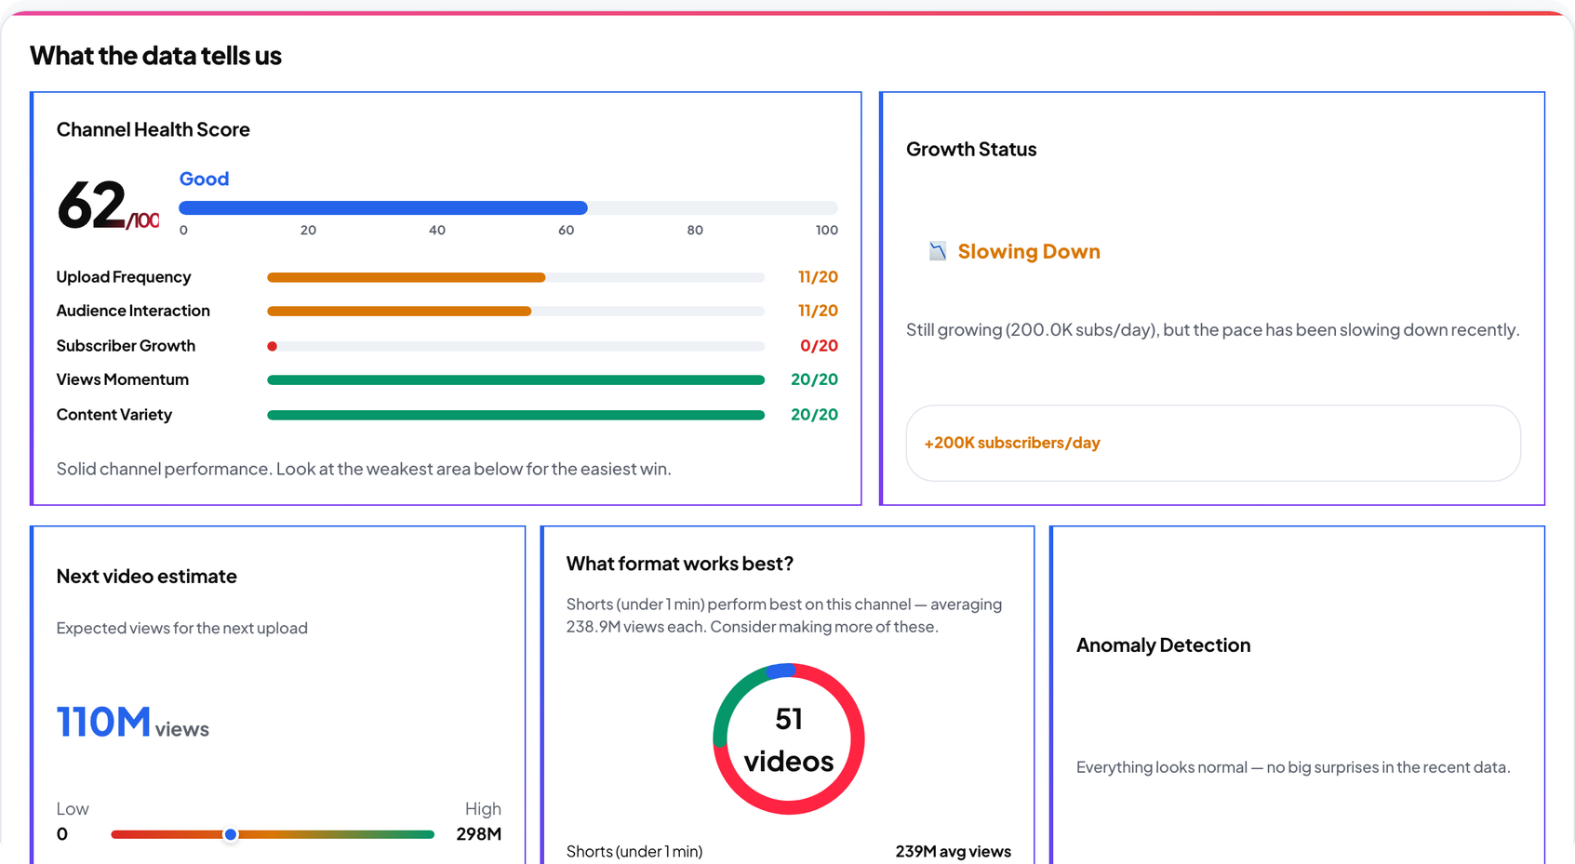Click the '239M avg views' value
1575x864 pixels.
tap(954, 852)
